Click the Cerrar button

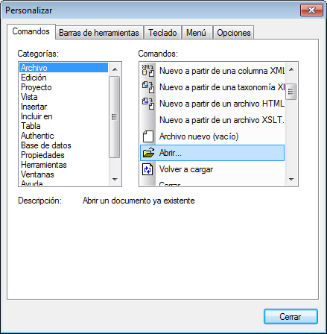click(291, 317)
